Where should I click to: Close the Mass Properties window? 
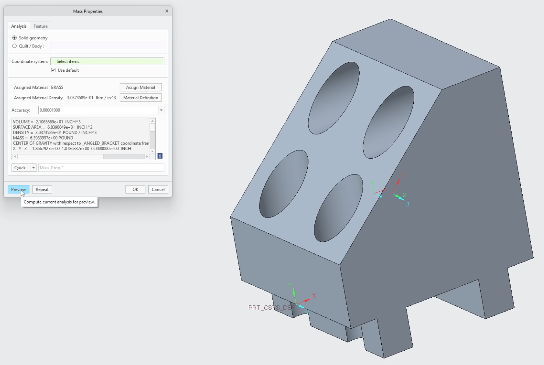pos(167,11)
